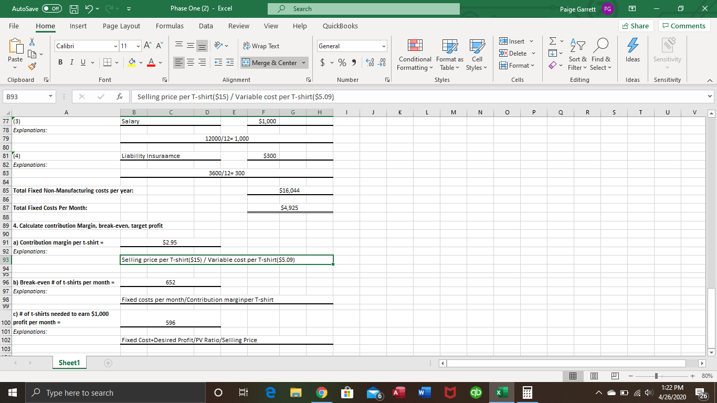
Task: Click the Center align icon
Action: coord(190,63)
